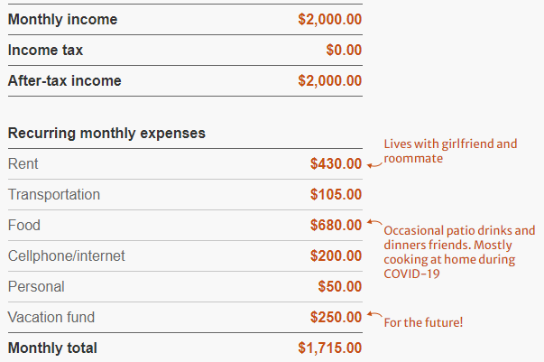This screenshot has height=362, width=544.
Task: Select the Personal expense $50.00 amount
Action: 339,287
